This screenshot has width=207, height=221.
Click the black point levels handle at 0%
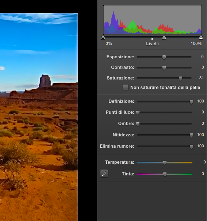(103, 38)
